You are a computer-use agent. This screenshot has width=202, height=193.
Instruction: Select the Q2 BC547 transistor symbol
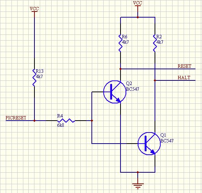[115, 92]
